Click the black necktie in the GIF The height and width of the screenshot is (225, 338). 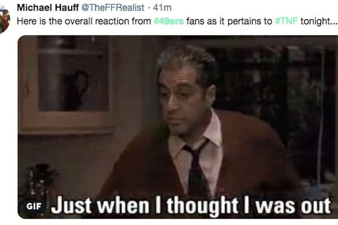pos(196,169)
